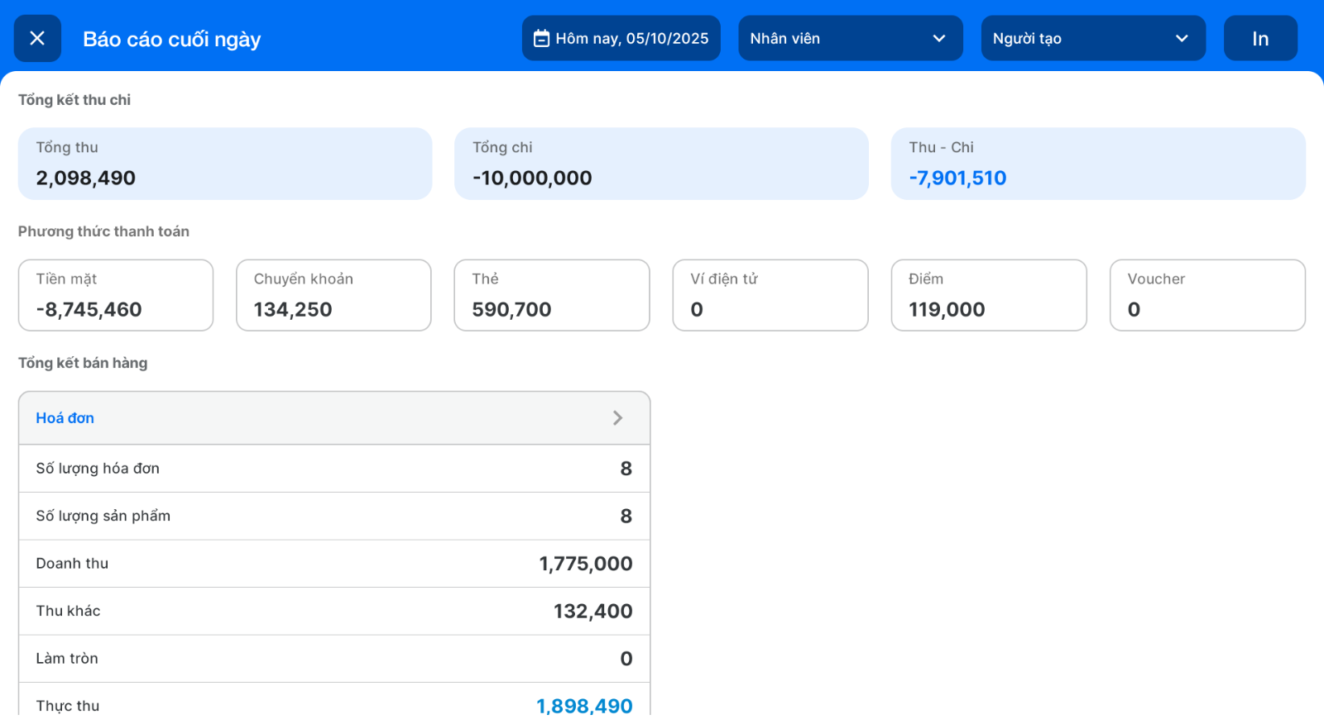Select the Điểm payment card
The height and width of the screenshot is (724, 1324).
(x=988, y=295)
